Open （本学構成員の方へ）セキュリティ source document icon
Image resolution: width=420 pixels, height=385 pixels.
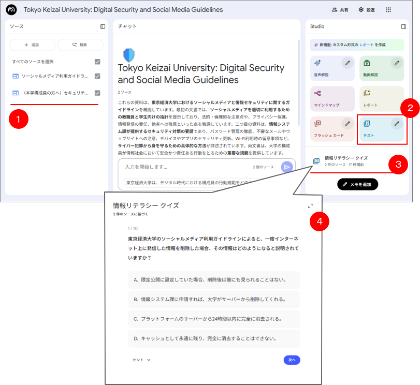tap(16, 93)
